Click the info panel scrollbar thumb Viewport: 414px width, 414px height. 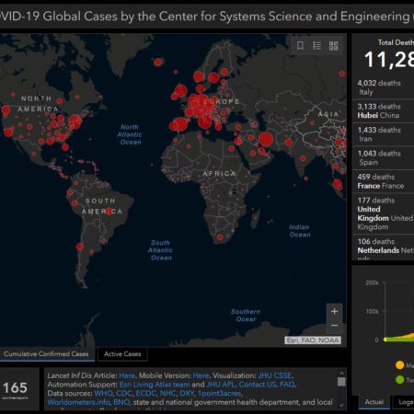point(341,382)
